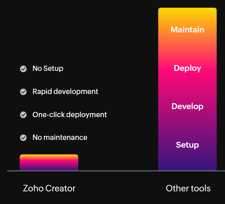Click the "Deploy" label in the tall bar

(x=187, y=68)
